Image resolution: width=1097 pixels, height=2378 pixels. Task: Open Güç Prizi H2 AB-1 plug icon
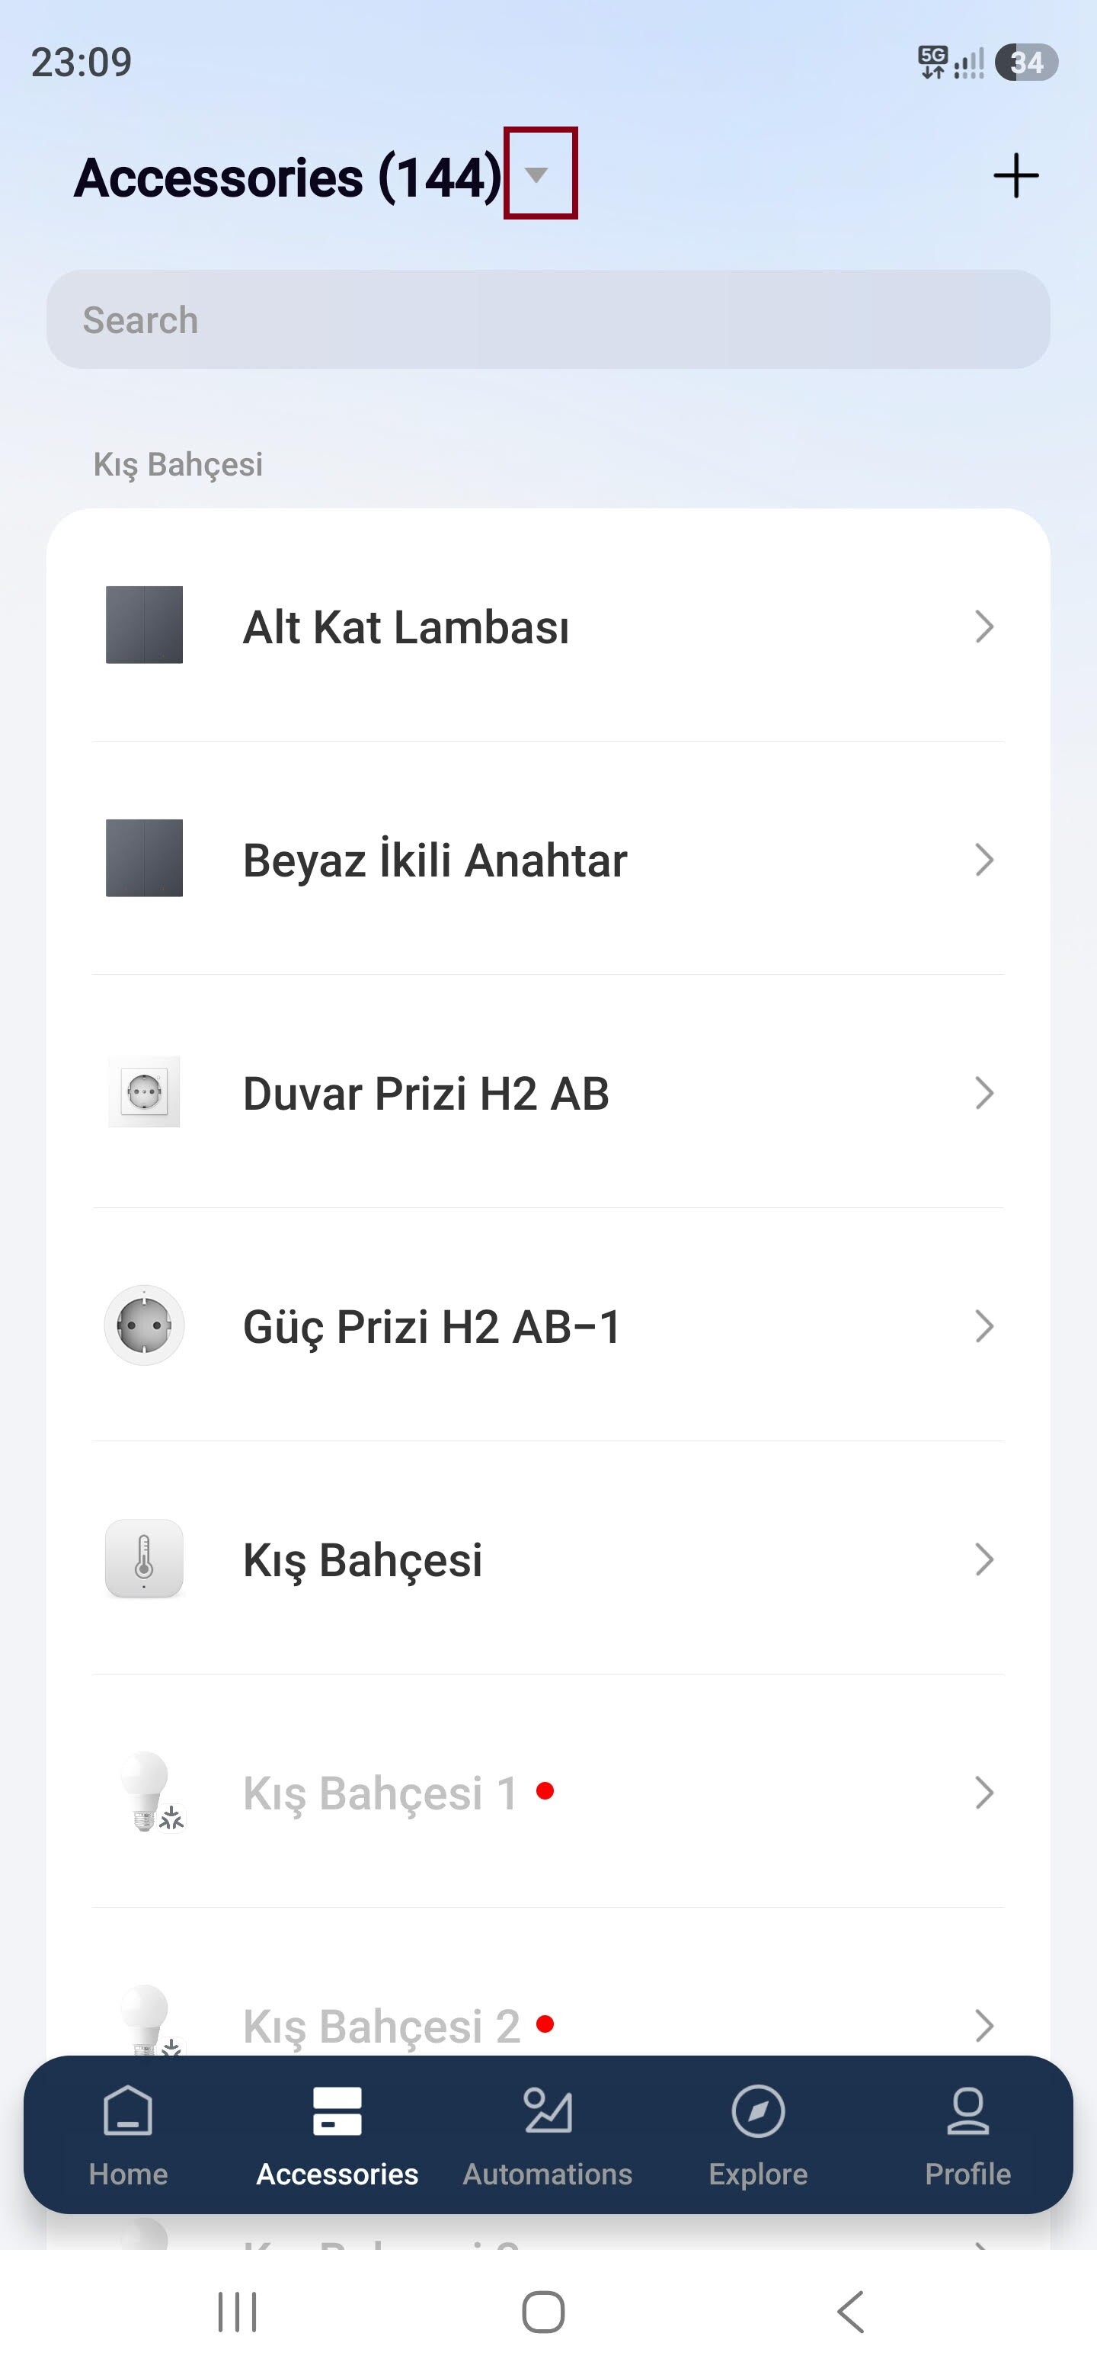(x=144, y=1325)
